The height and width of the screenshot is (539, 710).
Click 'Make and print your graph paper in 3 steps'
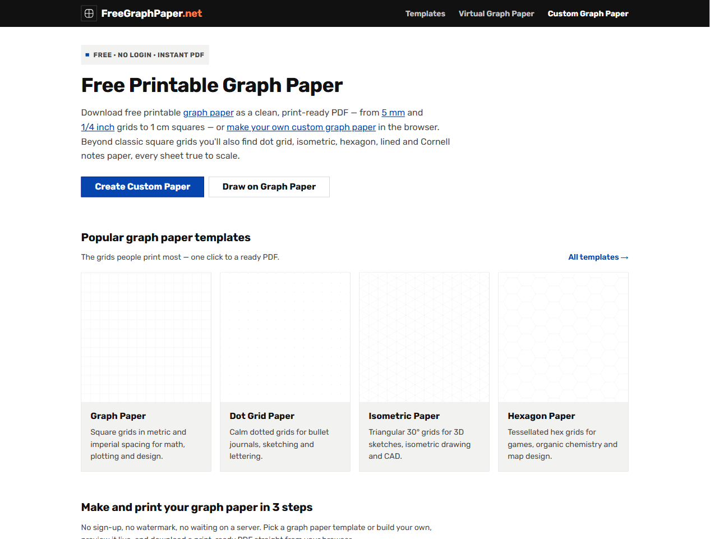[197, 507]
